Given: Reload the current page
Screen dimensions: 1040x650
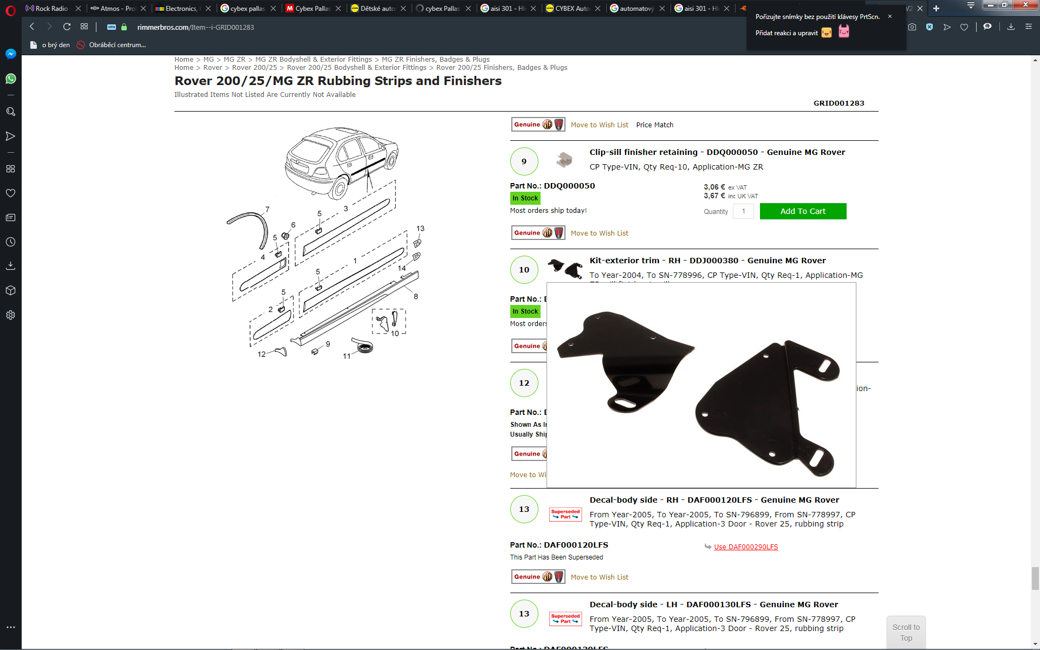Looking at the screenshot, I should 67,27.
